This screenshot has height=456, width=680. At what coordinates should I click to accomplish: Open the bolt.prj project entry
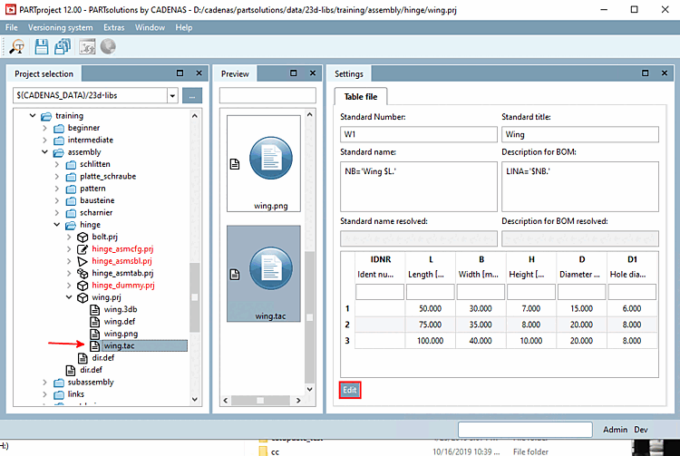tap(104, 236)
